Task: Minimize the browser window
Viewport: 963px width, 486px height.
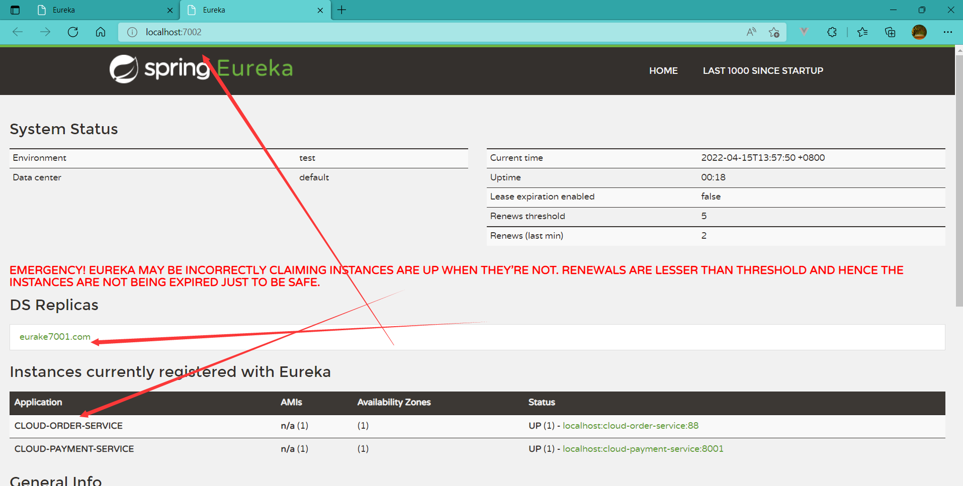Action: coord(893,10)
